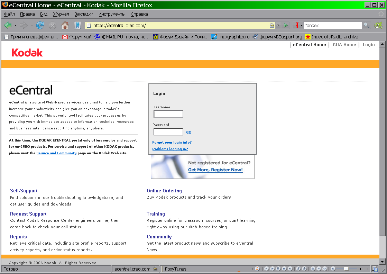Click the Yandex search magnifier icon
The height and width of the screenshot is (274, 387).
tap(366, 25)
